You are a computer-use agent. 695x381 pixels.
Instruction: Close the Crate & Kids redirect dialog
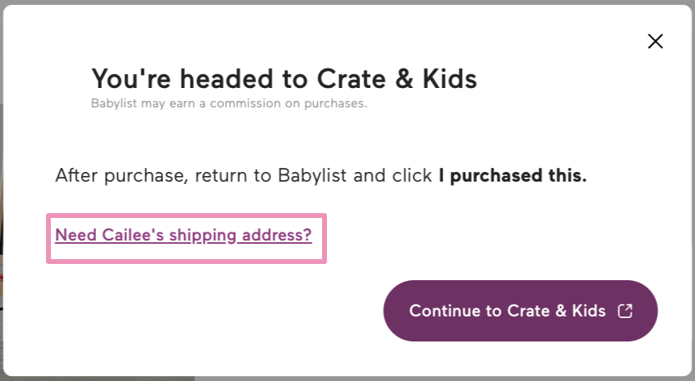click(655, 41)
